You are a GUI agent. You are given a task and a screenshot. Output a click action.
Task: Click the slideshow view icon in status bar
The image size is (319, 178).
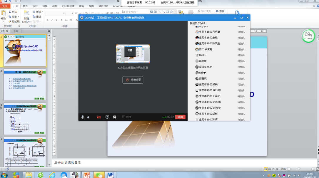pos(277,169)
